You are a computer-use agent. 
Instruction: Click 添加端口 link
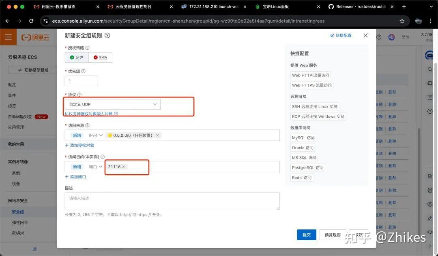pyautogui.click(x=75, y=177)
